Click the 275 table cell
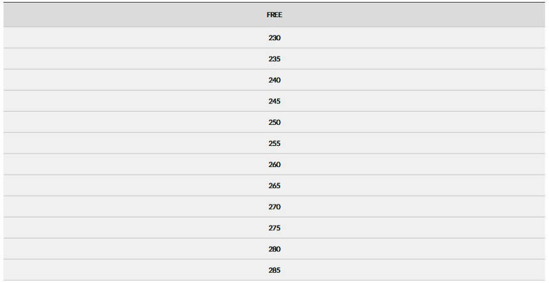This screenshot has width=549, height=283. click(x=274, y=228)
